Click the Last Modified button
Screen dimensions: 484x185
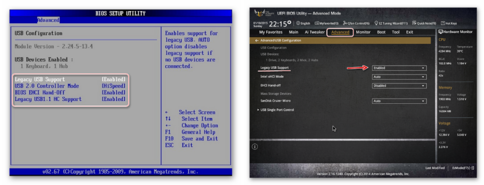435,168
